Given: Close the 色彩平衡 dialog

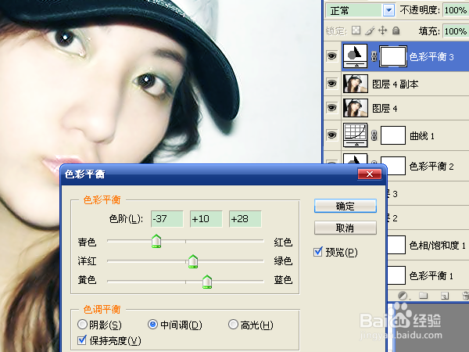Looking at the screenshot, I should click(x=370, y=174).
